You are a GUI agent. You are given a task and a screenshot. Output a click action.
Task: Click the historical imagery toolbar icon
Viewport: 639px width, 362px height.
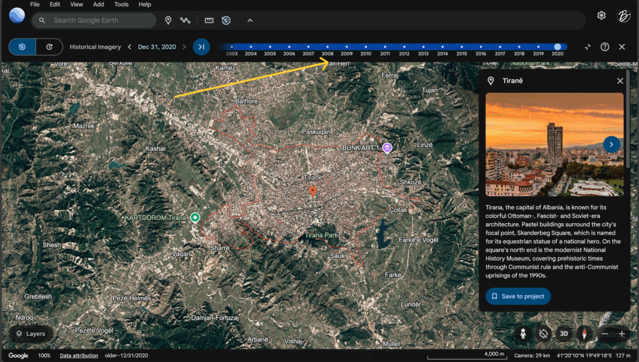pos(226,21)
